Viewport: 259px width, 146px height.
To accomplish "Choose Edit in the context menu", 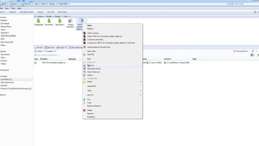I will [x=89, y=59].
